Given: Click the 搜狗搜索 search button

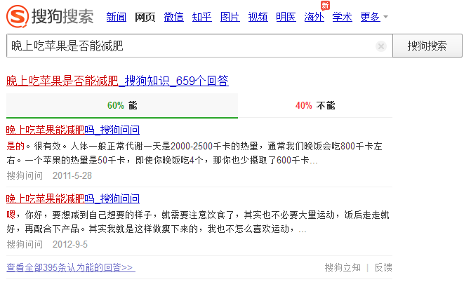Looking at the screenshot, I should [x=427, y=46].
